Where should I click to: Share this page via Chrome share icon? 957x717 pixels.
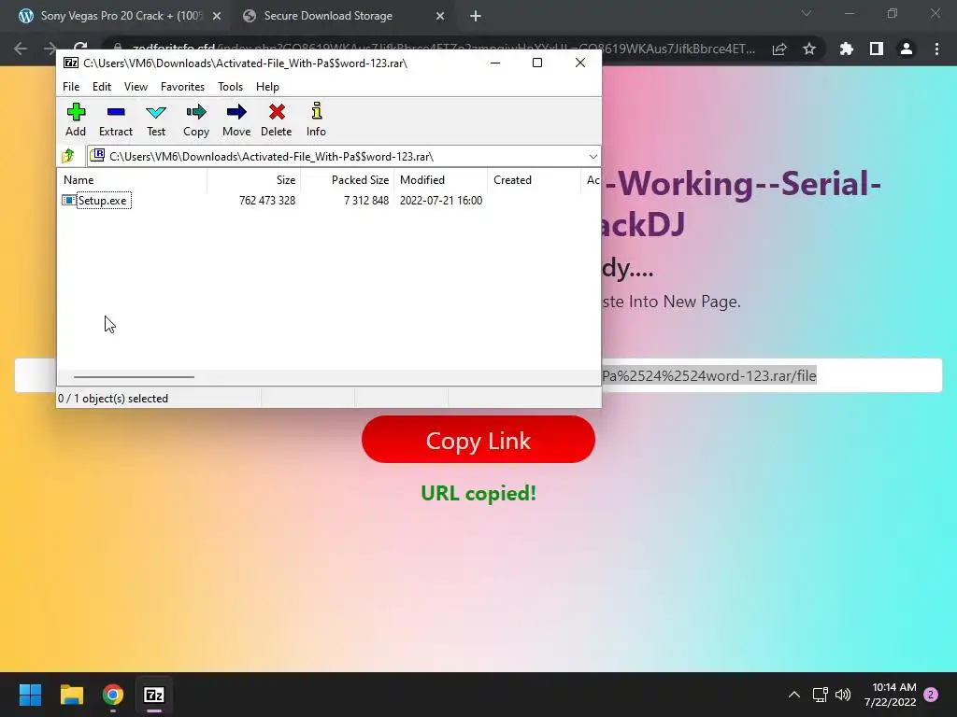pos(779,49)
